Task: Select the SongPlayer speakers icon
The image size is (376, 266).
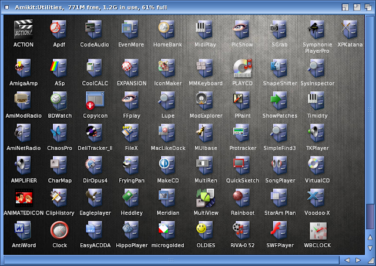Action: coord(280,166)
